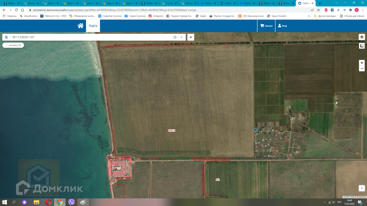The width and height of the screenshot is (367, 206).
Task: Open the notification center icon in tray
Action: pos(360,202)
